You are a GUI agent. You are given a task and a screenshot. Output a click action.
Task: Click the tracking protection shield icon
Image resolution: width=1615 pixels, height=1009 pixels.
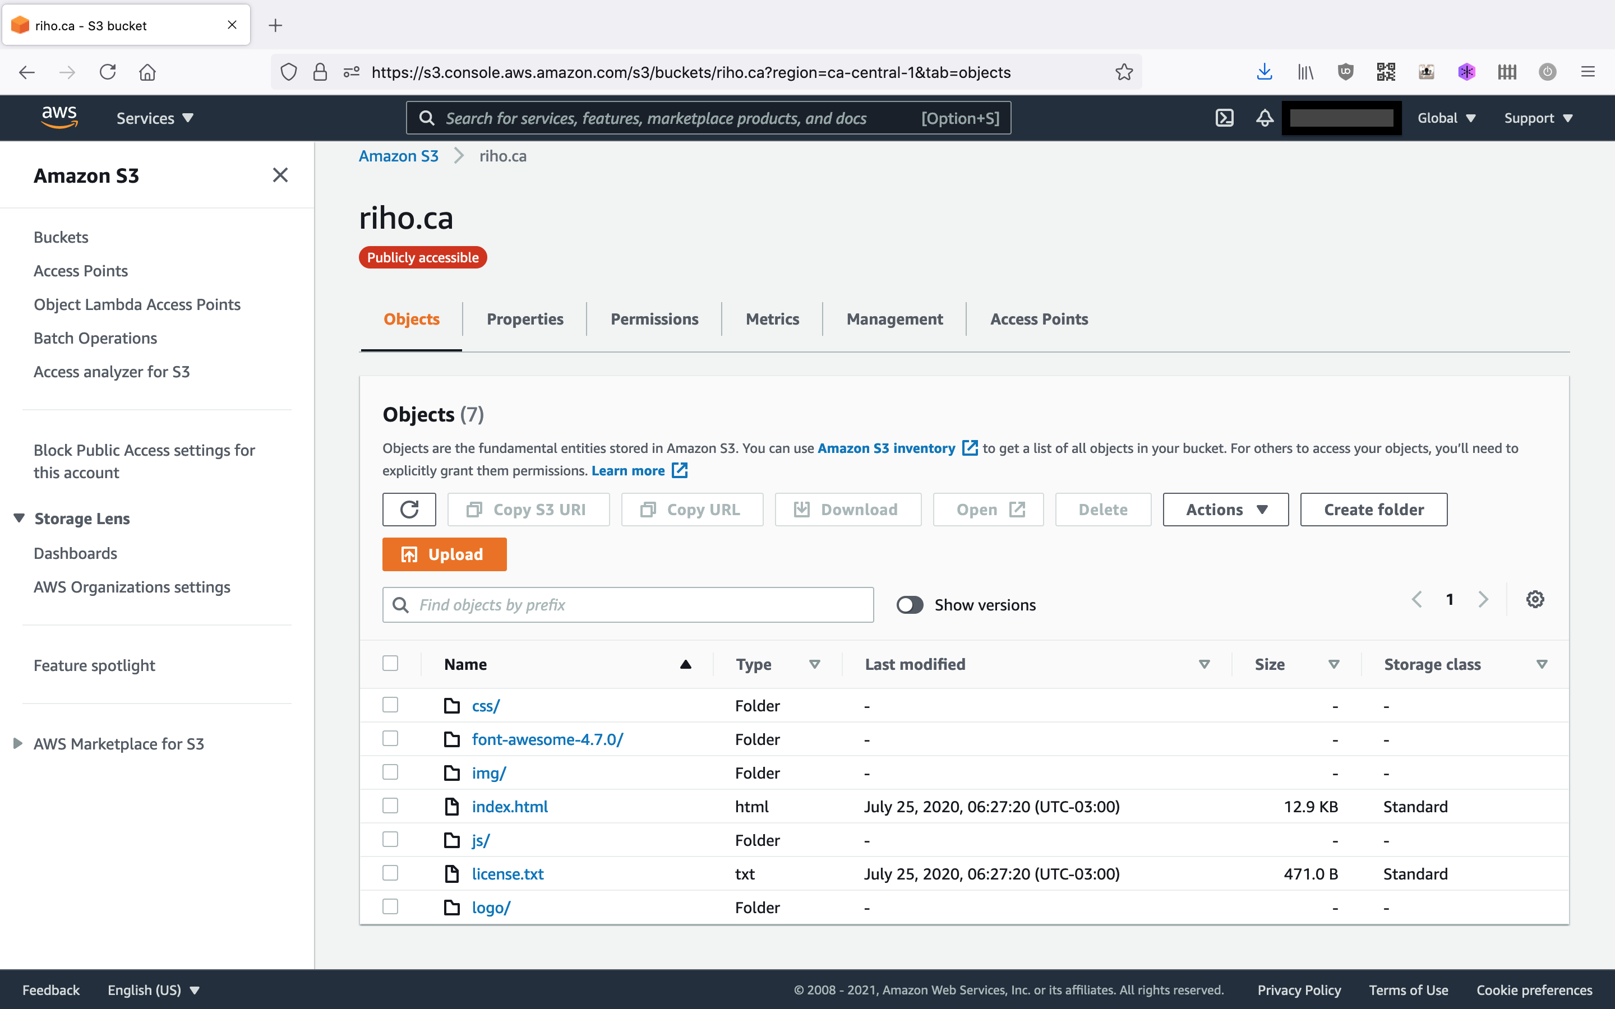pos(288,72)
